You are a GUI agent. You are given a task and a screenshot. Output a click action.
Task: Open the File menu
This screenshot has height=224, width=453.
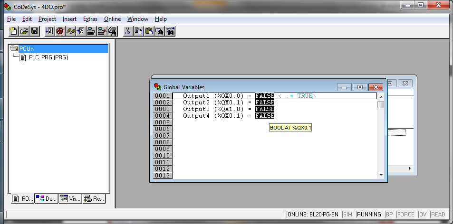point(11,19)
